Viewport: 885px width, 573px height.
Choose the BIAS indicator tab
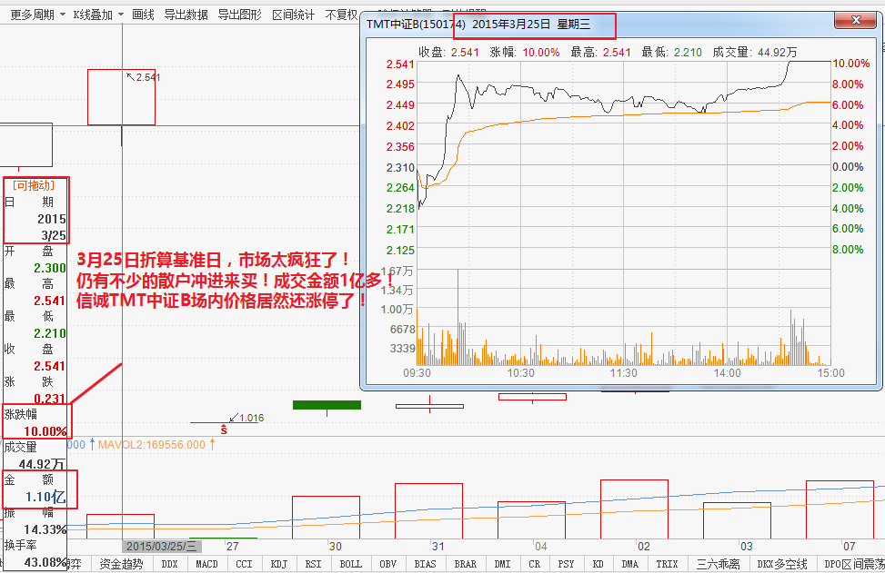pos(425,564)
